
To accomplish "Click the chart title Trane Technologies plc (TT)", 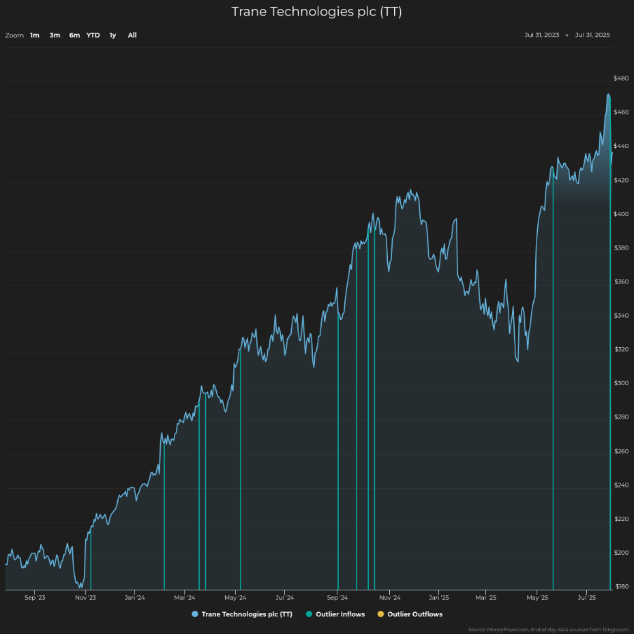I will point(316,12).
